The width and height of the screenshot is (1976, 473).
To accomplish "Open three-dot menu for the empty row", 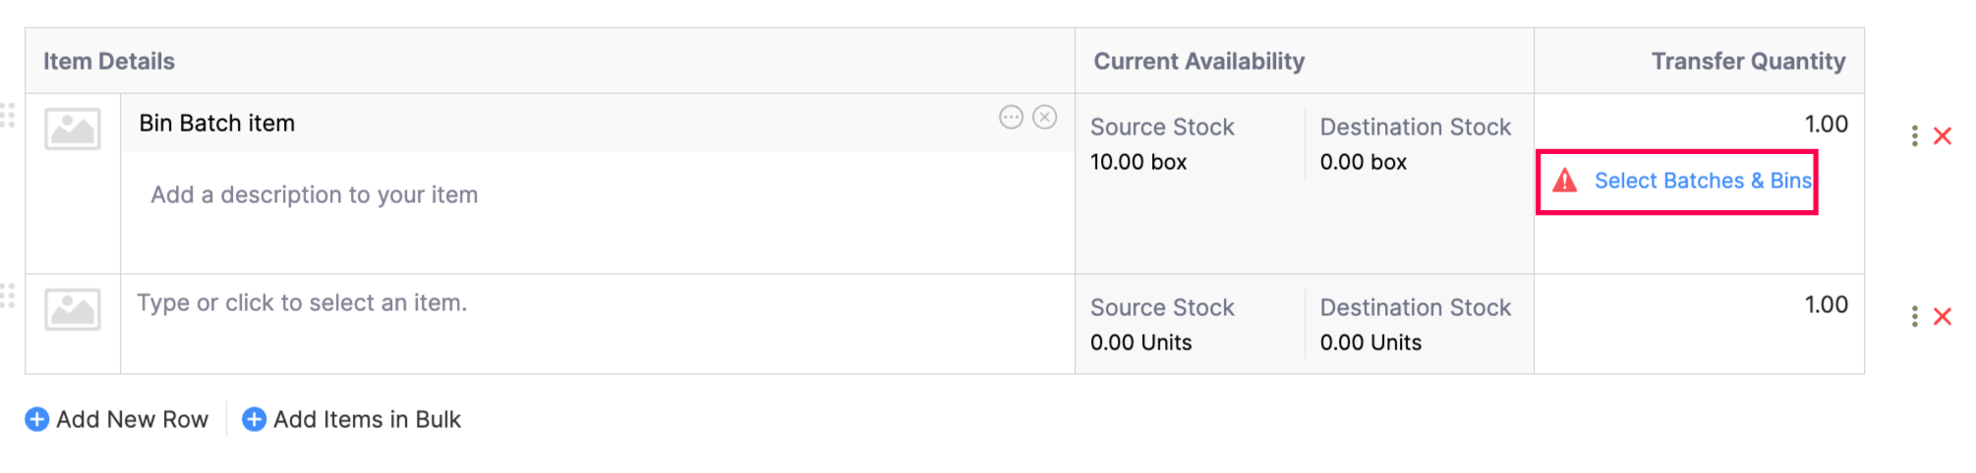I will pos(1914,316).
